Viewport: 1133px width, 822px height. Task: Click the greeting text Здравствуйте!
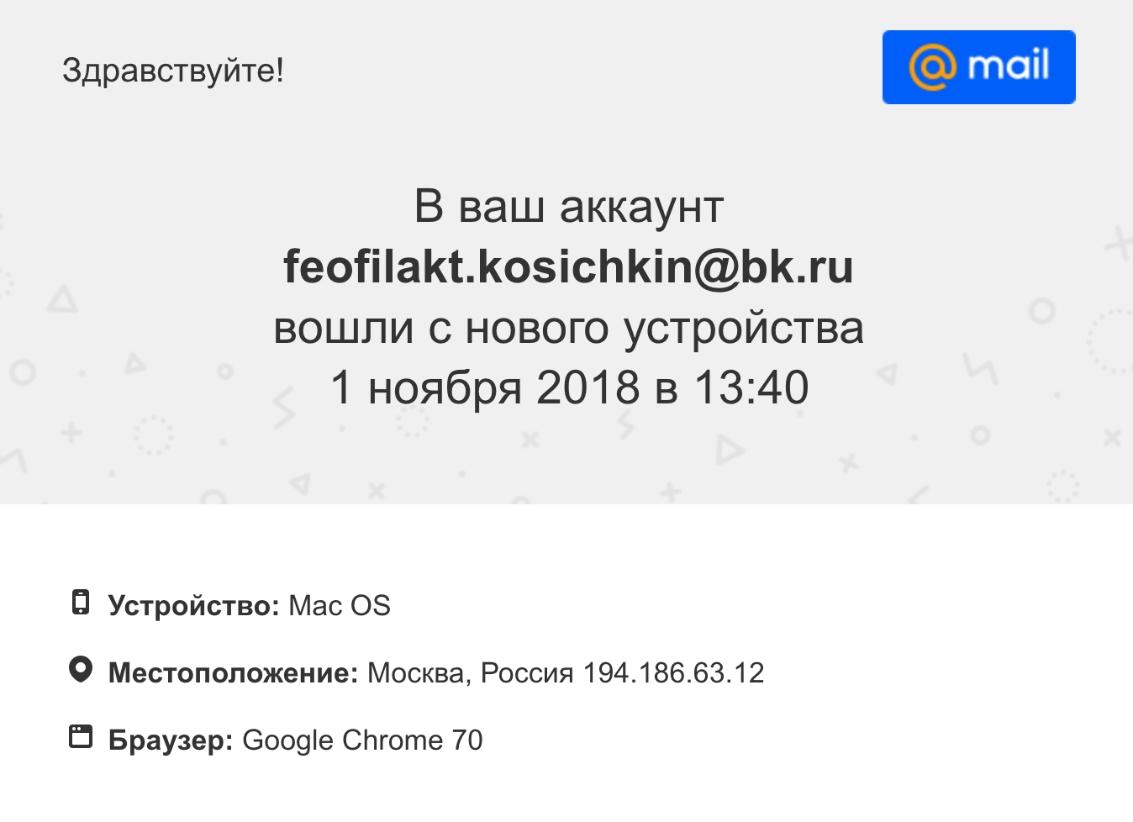tap(173, 71)
